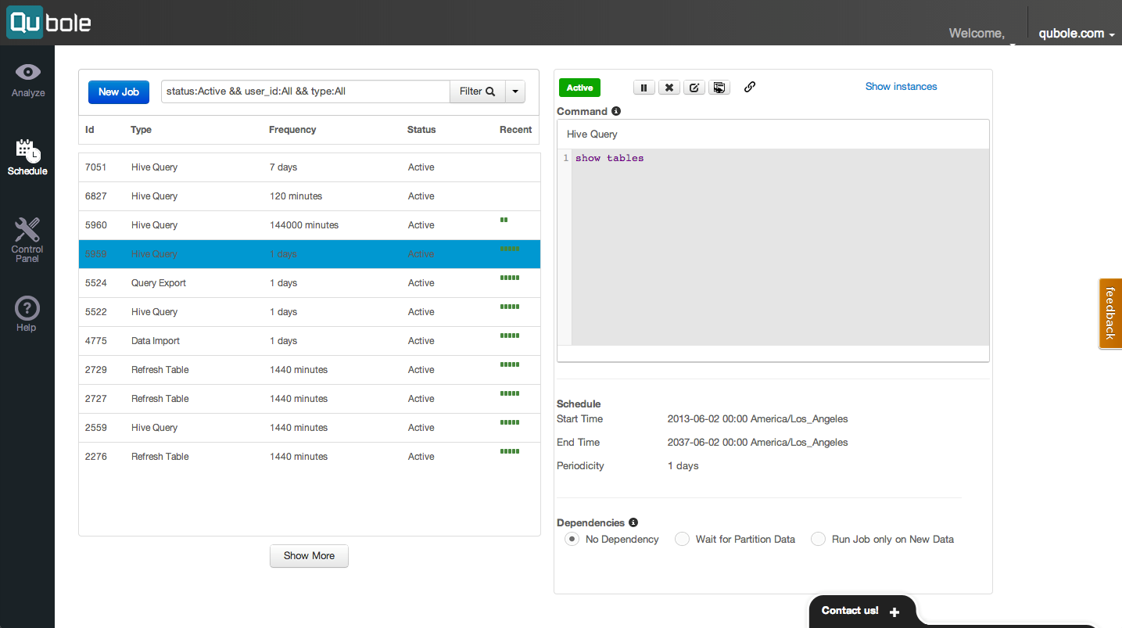Click the chain link permalink icon

(750, 87)
